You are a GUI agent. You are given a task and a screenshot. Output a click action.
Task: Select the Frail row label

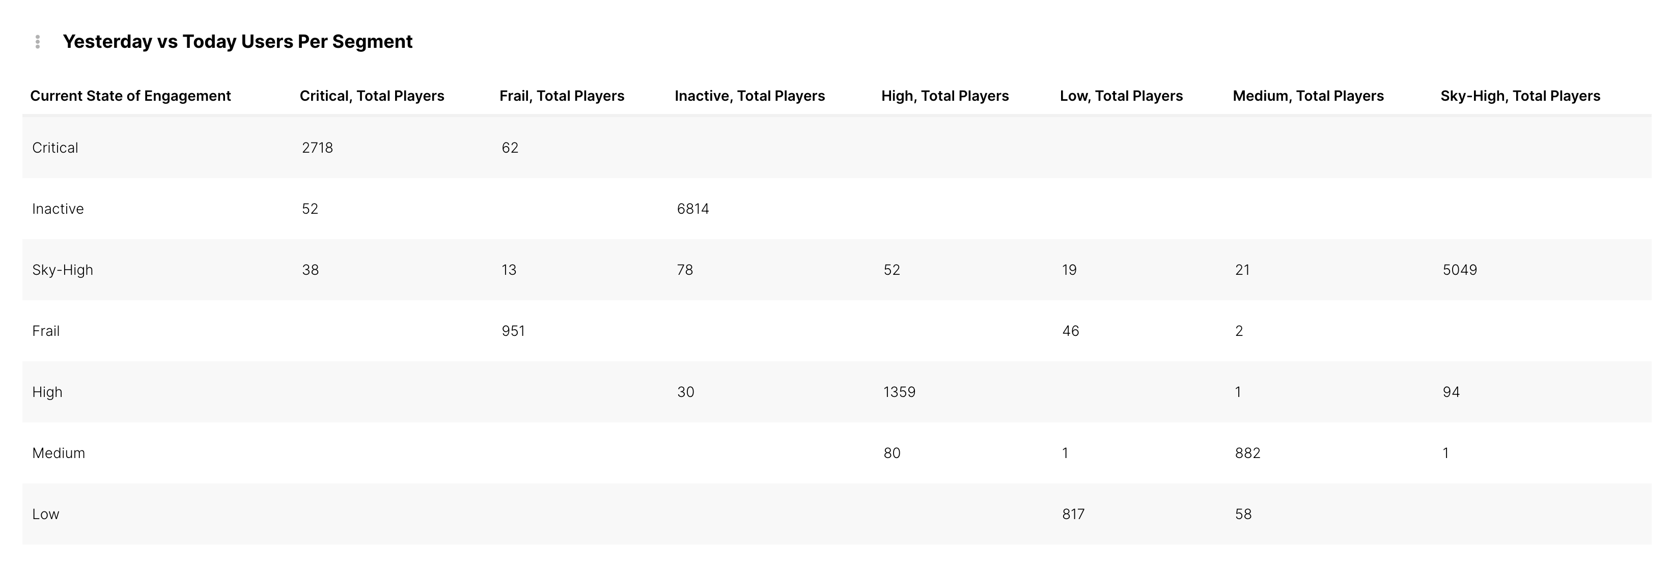(x=45, y=331)
